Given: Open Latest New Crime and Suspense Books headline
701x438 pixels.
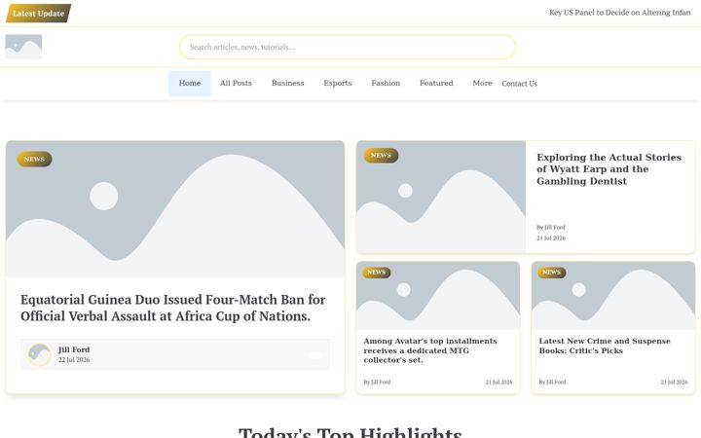Looking at the screenshot, I should click(605, 346).
